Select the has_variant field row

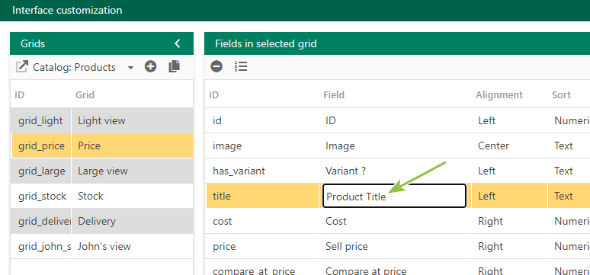click(x=398, y=171)
